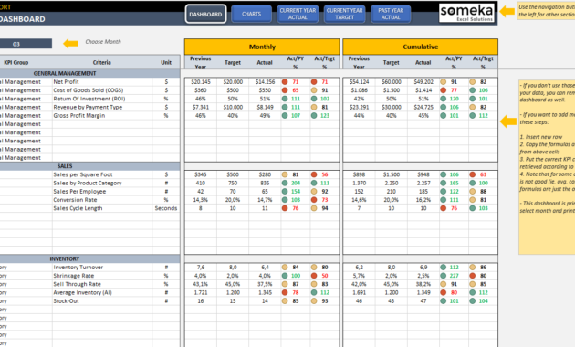Click the Someka Excel Solutions logo
Screen dimensions: 575x347
point(466,13)
